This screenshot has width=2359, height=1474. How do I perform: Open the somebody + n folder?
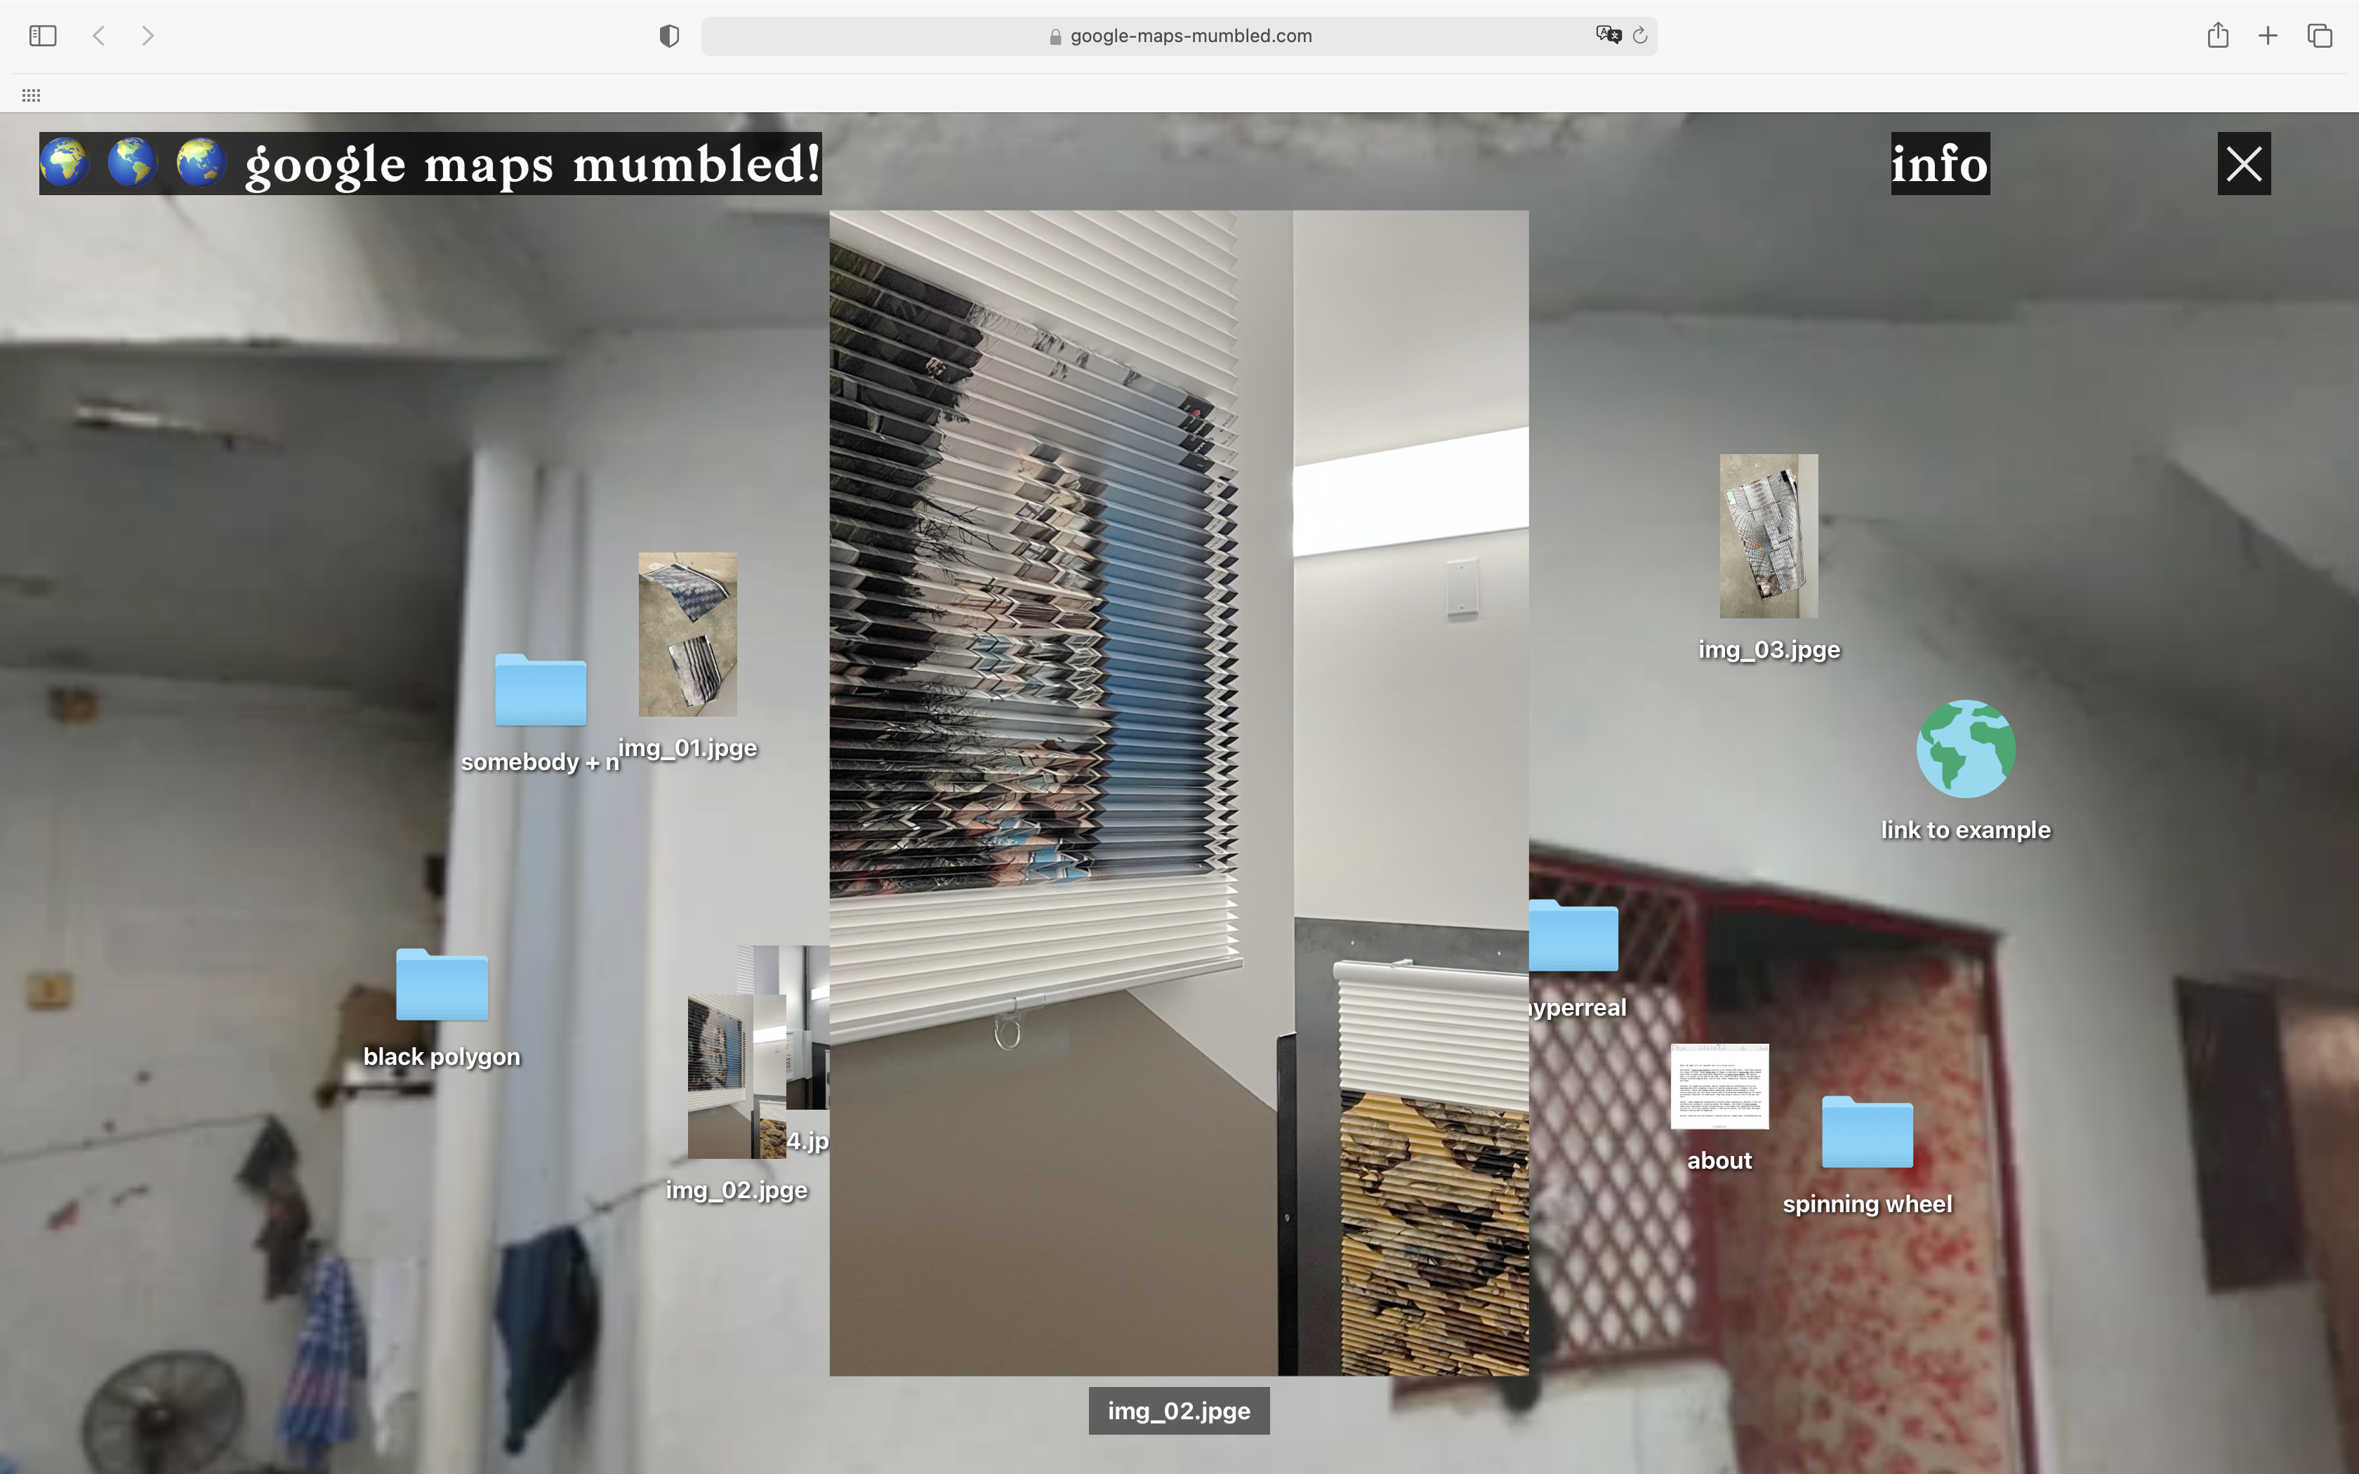point(540,690)
